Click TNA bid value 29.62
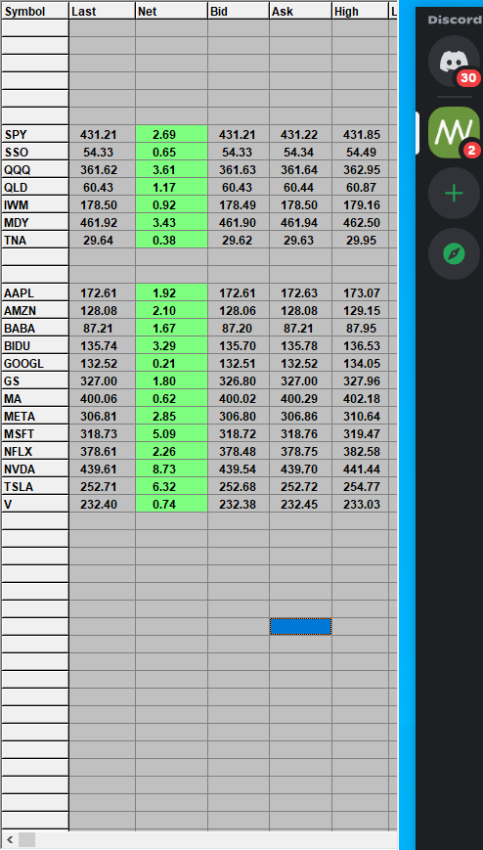This screenshot has width=483, height=850. click(x=240, y=241)
